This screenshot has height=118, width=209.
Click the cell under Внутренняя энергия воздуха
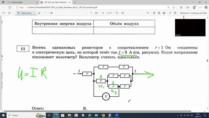click(x=63, y=30)
